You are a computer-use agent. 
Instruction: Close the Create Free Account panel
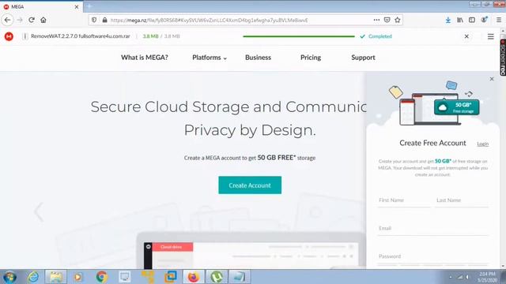coord(492,79)
